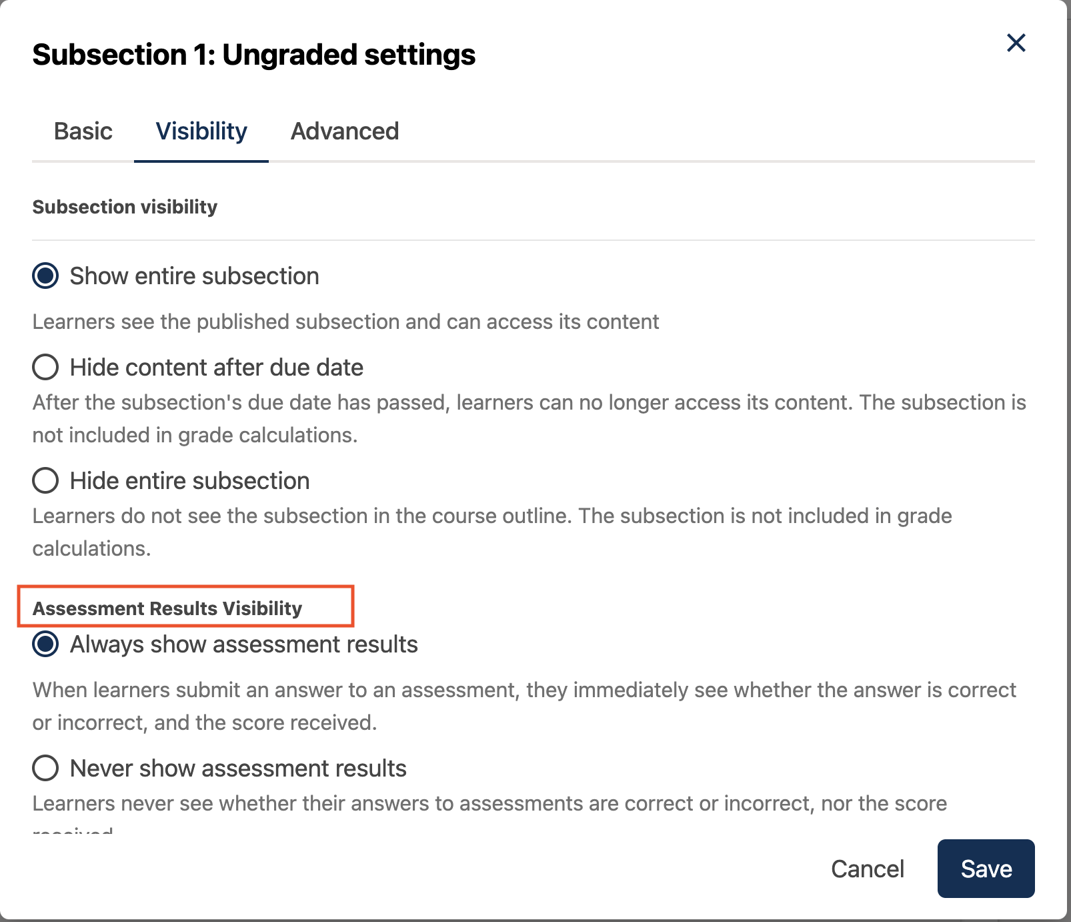
Task: Click the description beginning 'Learners see the published subsection'
Action: click(345, 322)
